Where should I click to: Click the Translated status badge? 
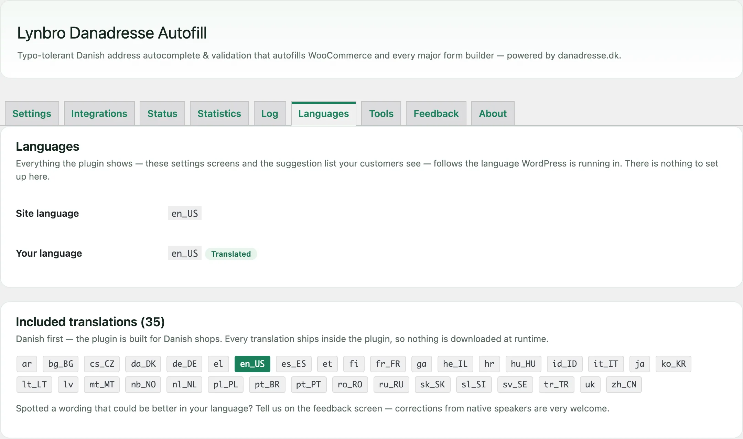click(x=231, y=254)
